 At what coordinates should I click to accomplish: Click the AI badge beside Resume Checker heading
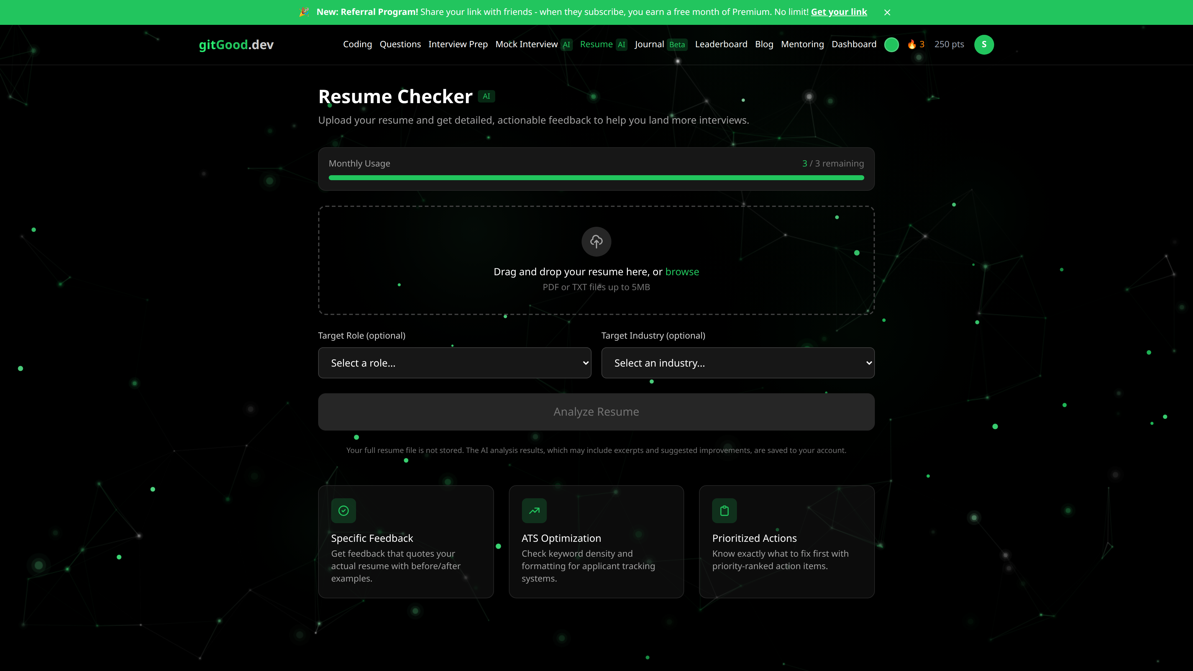pyautogui.click(x=486, y=96)
